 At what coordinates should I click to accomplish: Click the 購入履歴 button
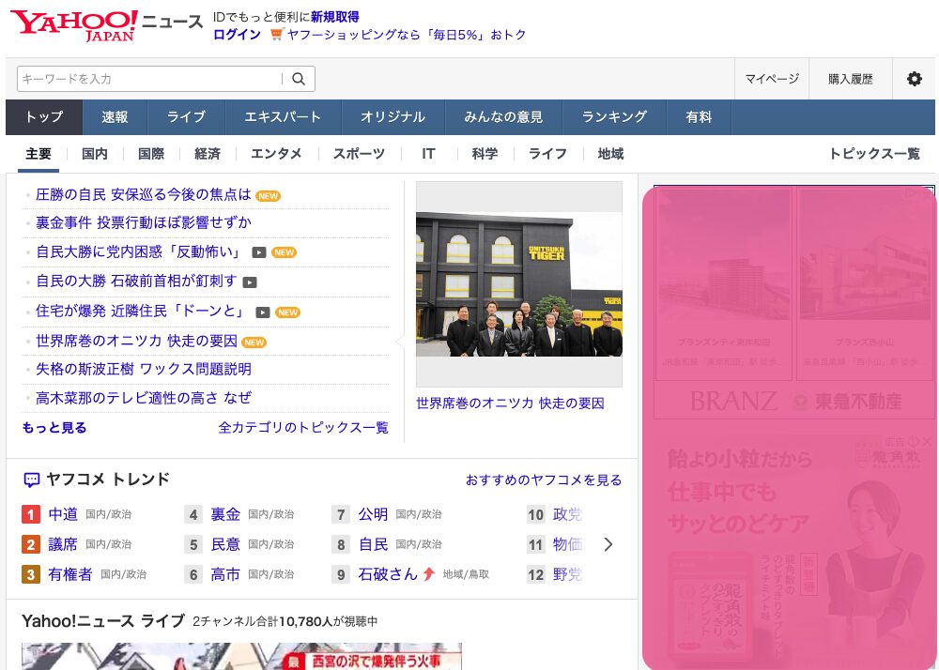[850, 79]
